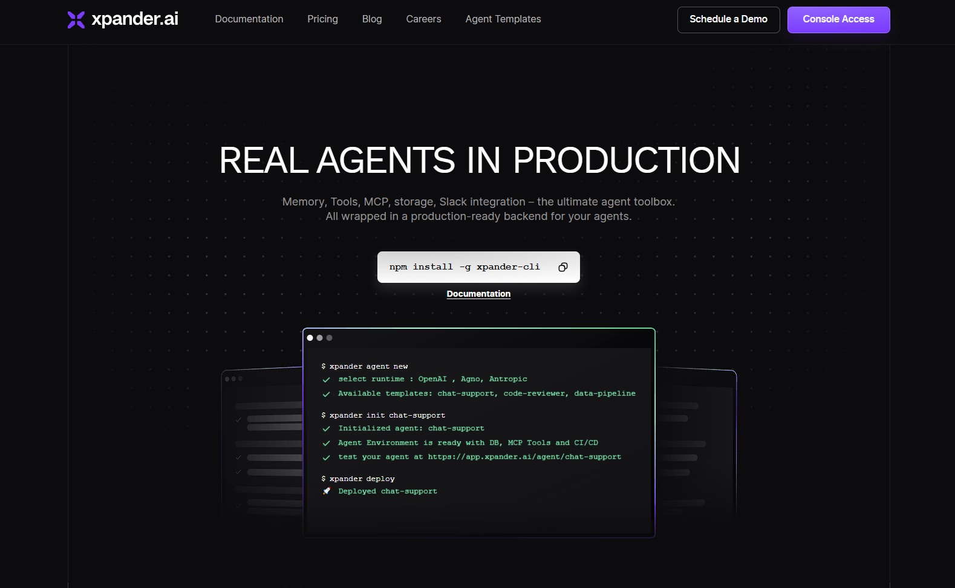The height and width of the screenshot is (588, 955).
Task: Copy the npm install command
Action: pos(563,267)
